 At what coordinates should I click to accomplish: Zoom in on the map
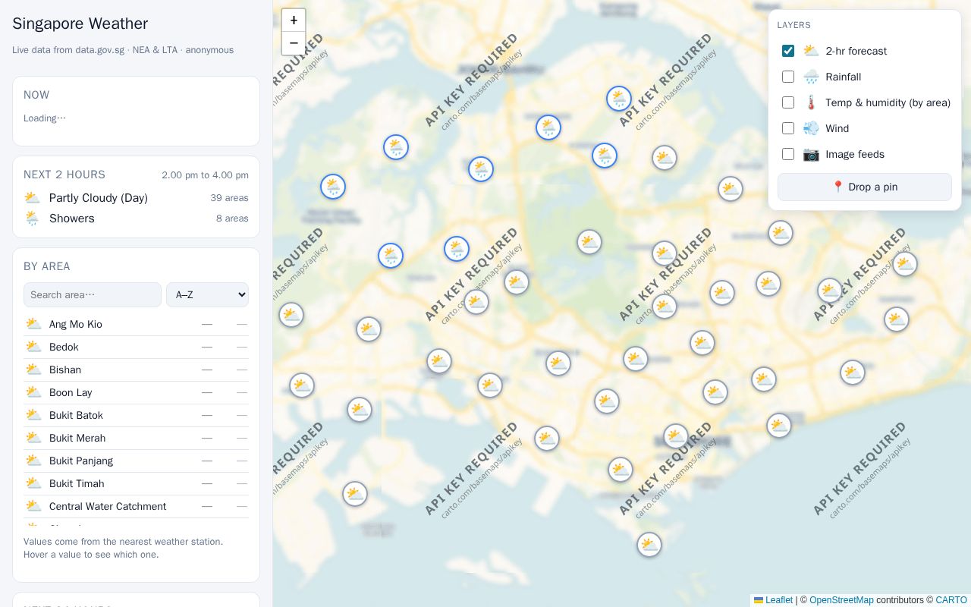pyautogui.click(x=294, y=20)
